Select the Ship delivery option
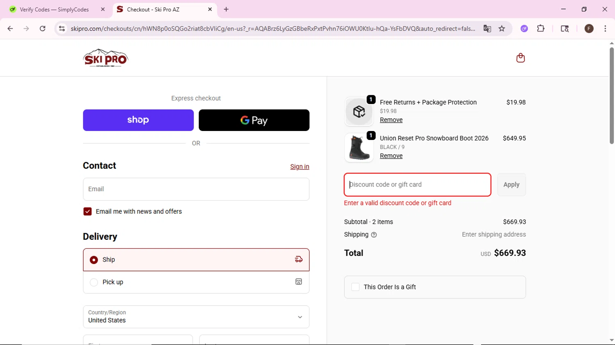This screenshot has width=615, height=345. tap(196, 259)
